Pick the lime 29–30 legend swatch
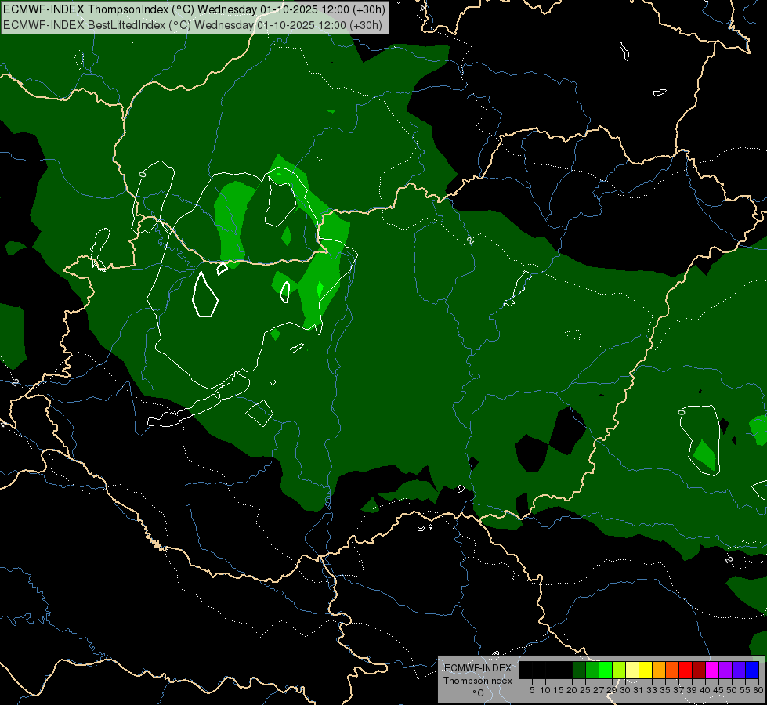This screenshot has height=705, width=767. coord(619,670)
